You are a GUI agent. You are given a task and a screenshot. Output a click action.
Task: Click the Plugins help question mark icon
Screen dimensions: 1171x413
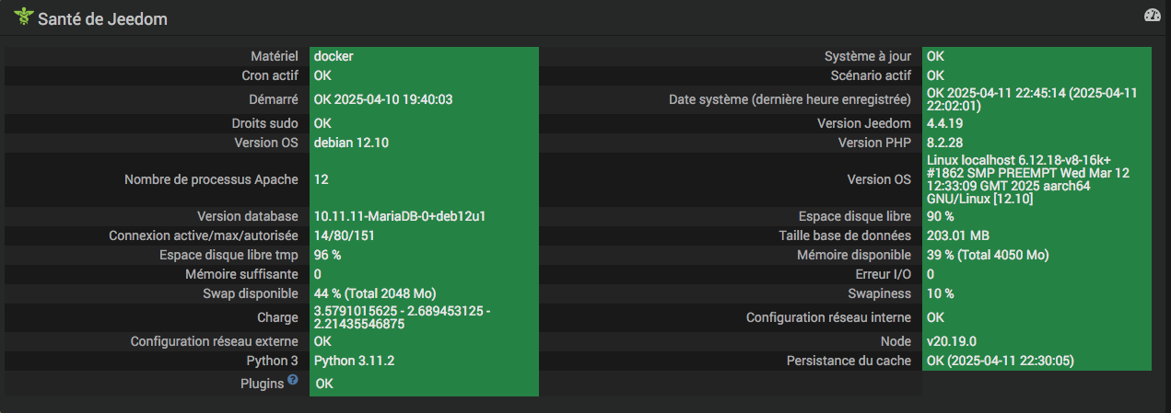[x=292, y=380]
